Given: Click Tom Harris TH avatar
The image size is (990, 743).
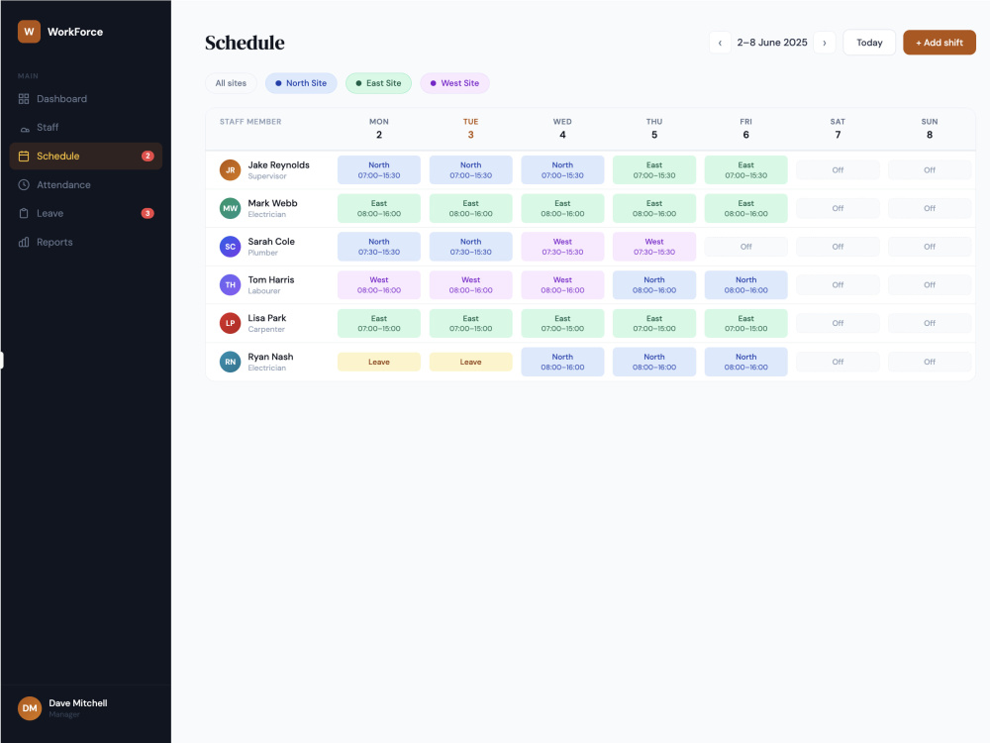Looking at the screenshot, I should 231,285.
